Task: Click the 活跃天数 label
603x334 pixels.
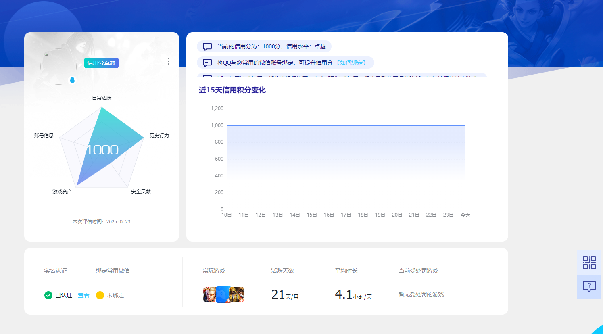Action: point(283,271)
